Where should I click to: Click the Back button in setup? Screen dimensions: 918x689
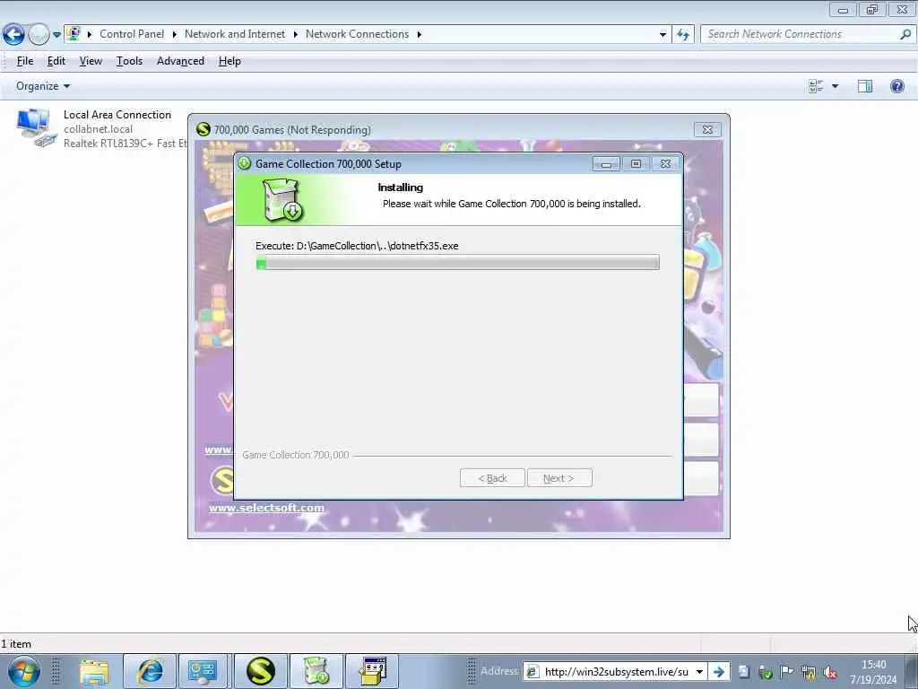492,478
